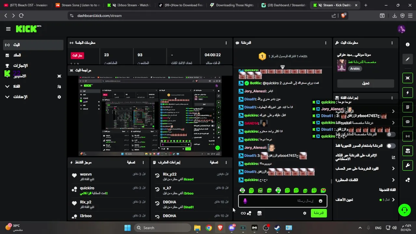This screenshot has height=234, width=416.
Task: Expand the الإعدادات sidebar section
Action: pos(32,97)
